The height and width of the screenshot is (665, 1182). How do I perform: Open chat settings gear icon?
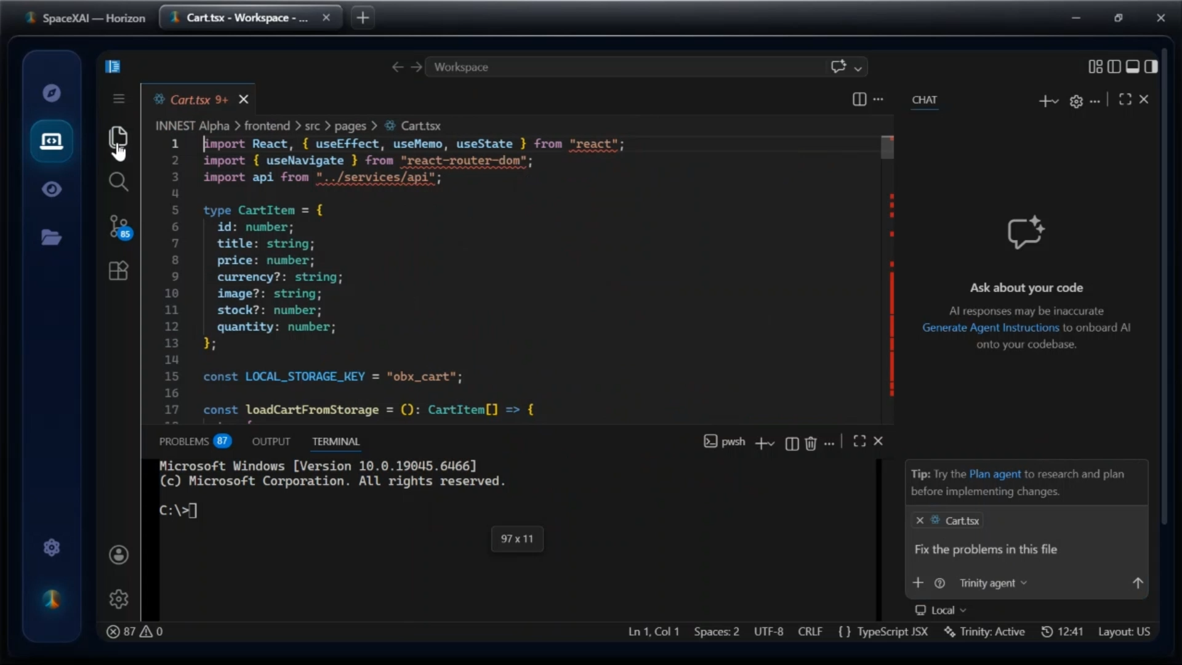tap(1076, 101)
